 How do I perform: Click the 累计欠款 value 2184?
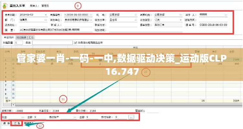(x=93, y=111)
